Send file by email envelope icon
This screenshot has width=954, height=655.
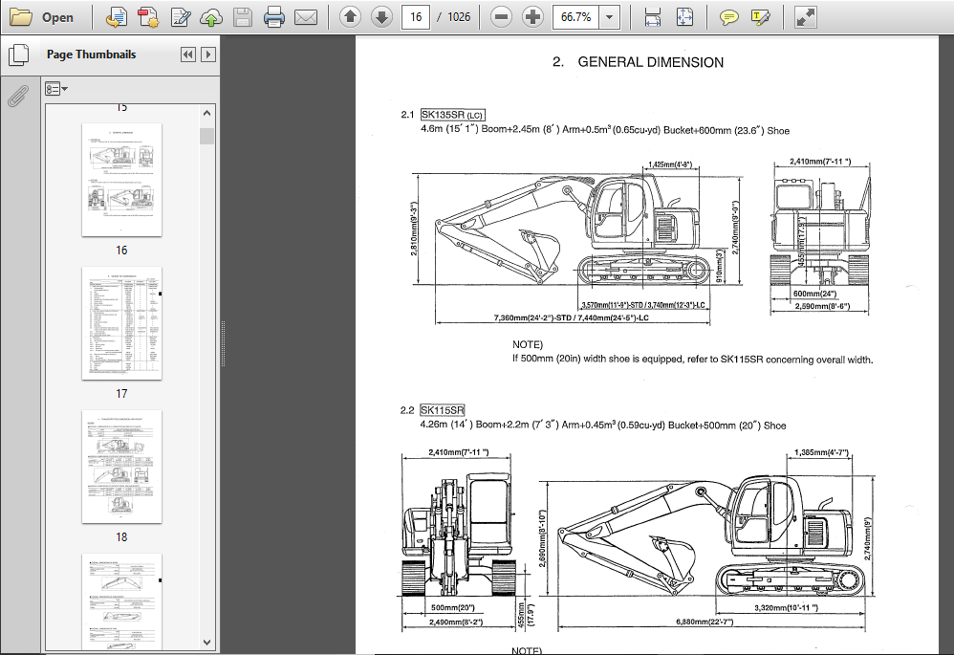coord(306,17)
